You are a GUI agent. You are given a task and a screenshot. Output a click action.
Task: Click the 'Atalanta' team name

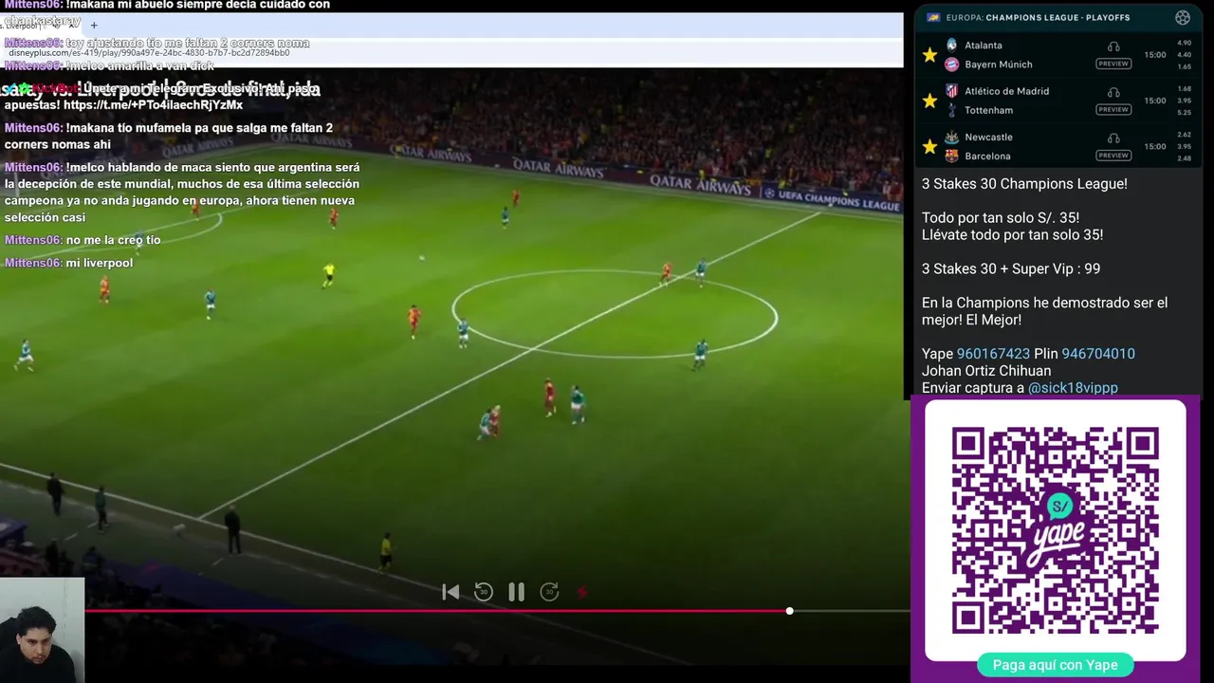[x=984, y=46]
